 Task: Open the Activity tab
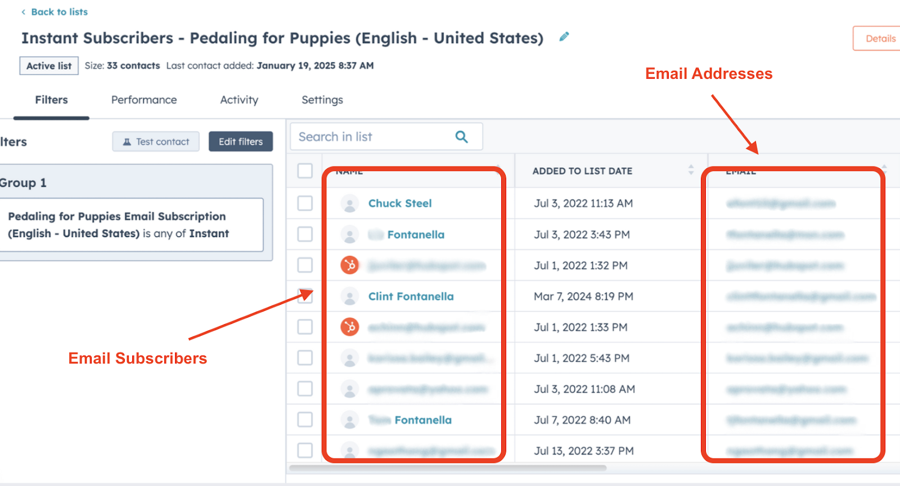pyautogui.click(x=239, y=100)
